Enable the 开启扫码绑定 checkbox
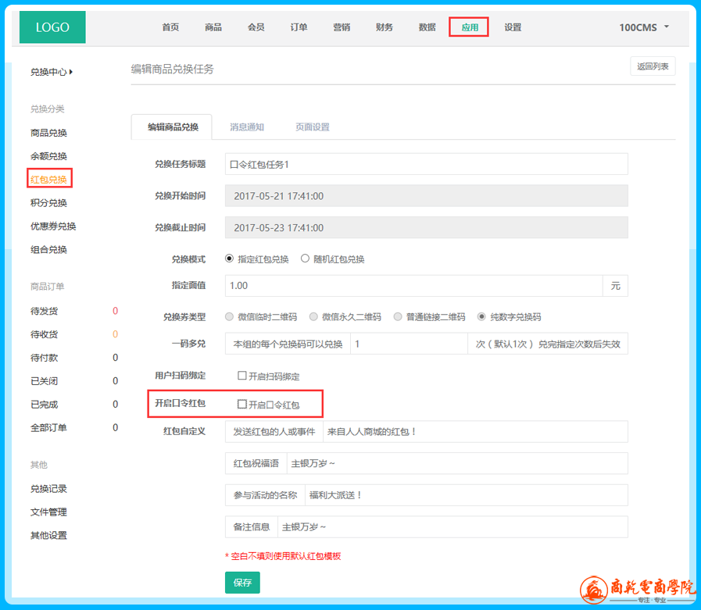The image size is (701, 610). pyautogui.click(x=242, y=376)
